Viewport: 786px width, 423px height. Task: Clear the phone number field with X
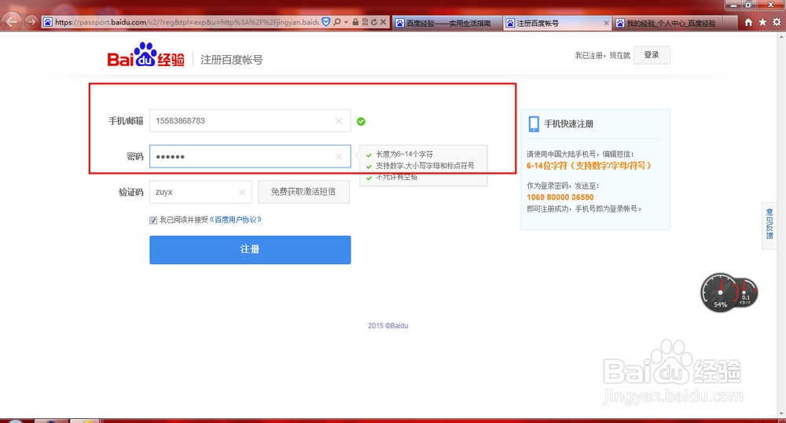pyautogui.click(x=339, y=121)
